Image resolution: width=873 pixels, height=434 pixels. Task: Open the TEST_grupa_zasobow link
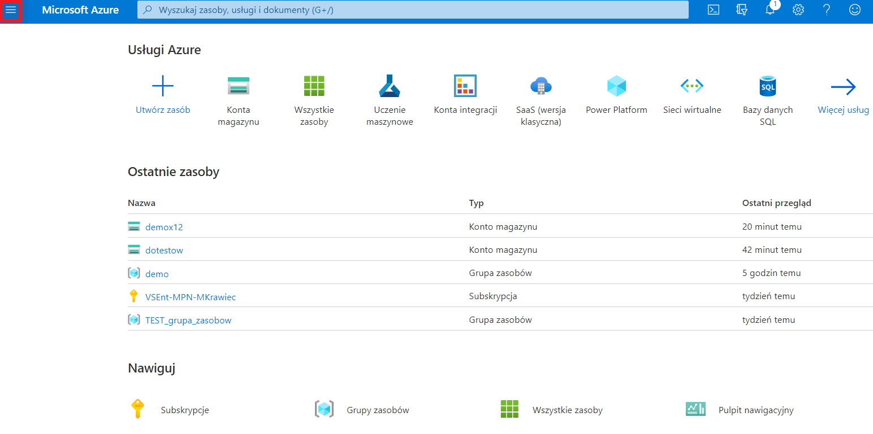(x=188, y=321)
